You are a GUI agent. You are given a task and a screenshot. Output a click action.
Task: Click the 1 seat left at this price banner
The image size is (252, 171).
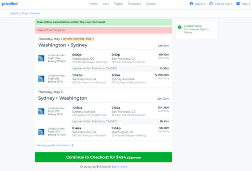pyautogui.click(x=104, y=30)
